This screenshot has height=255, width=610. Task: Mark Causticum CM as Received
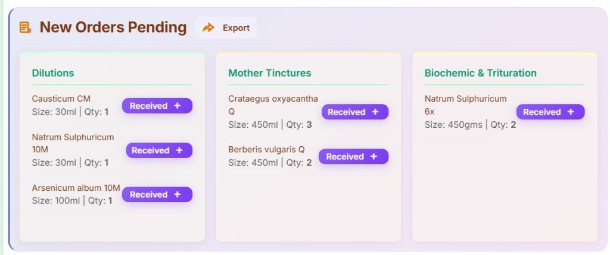[x=149, y=106]
